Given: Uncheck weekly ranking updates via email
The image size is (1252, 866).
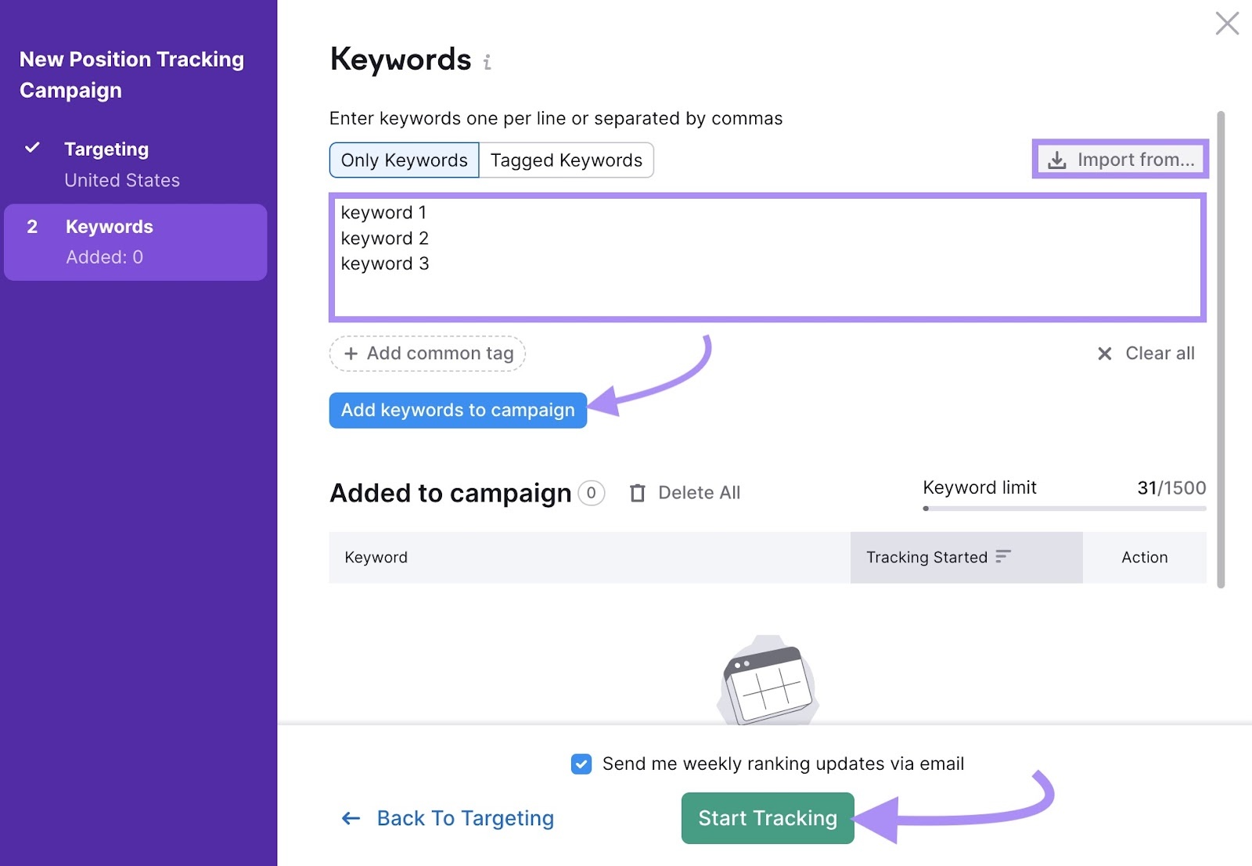Looking at the screenshot, I should click(581, 764).
